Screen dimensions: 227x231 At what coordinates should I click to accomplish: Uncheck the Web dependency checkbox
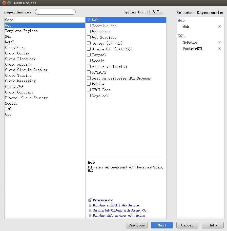coord(89,20)
